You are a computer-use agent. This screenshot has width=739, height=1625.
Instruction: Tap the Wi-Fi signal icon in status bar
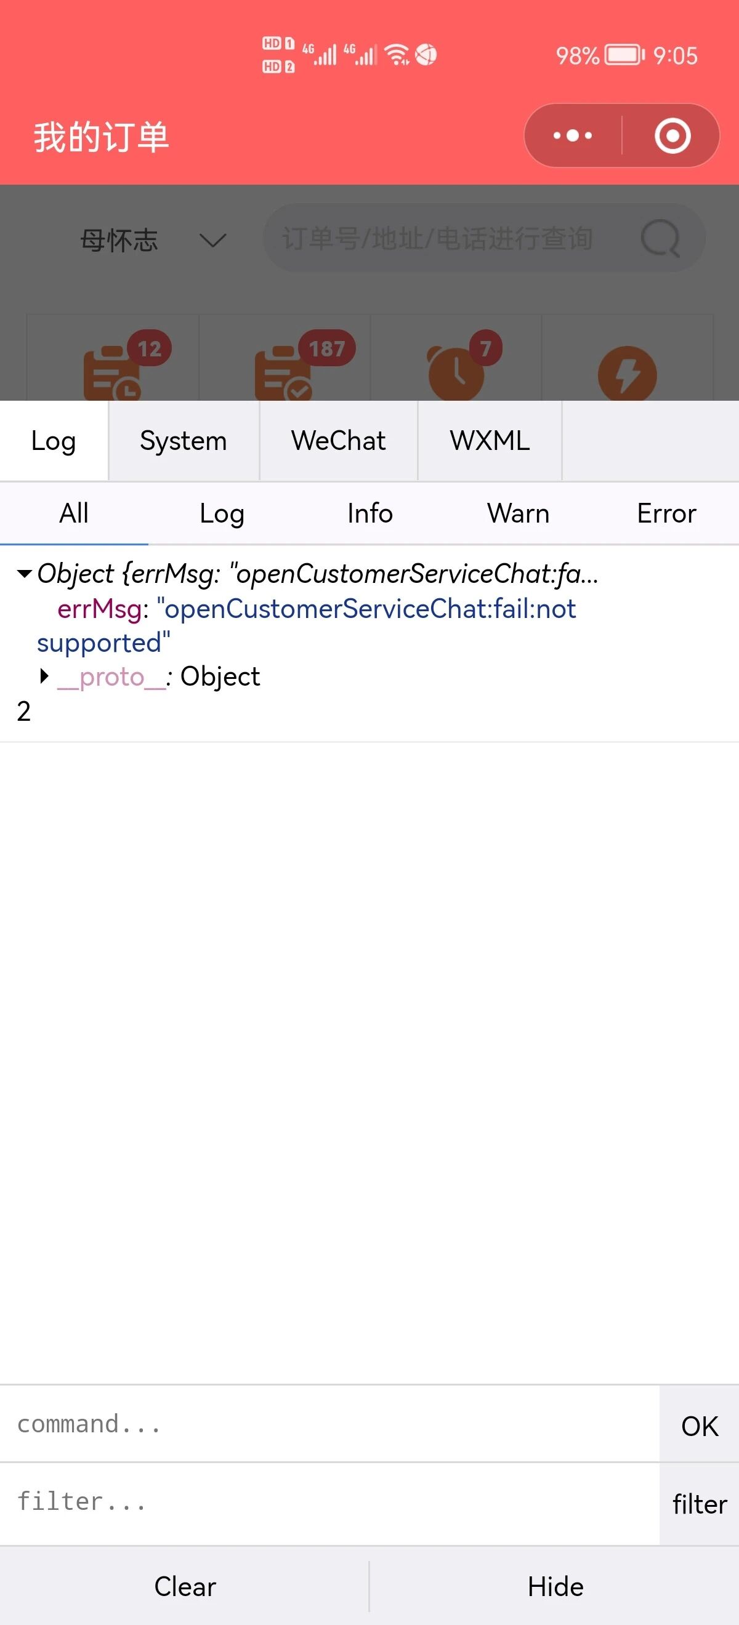398,55
